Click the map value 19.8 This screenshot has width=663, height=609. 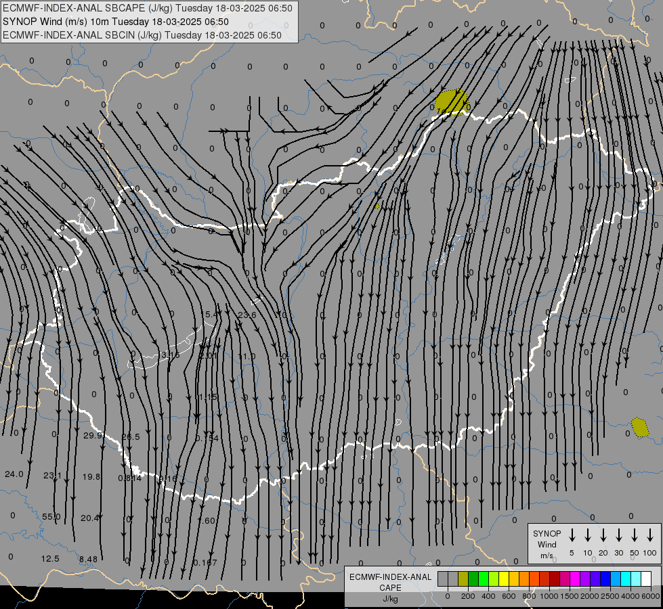click(91, 477)
